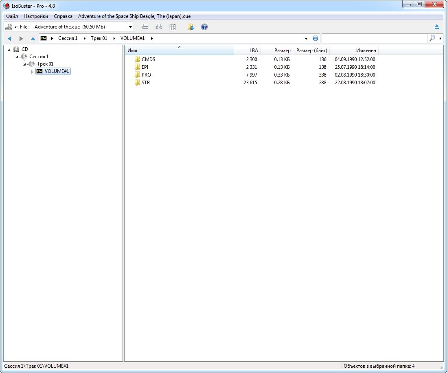Open search options arrow beside magnifier
Screen dimensions: 447x373
tap(440, 38)
